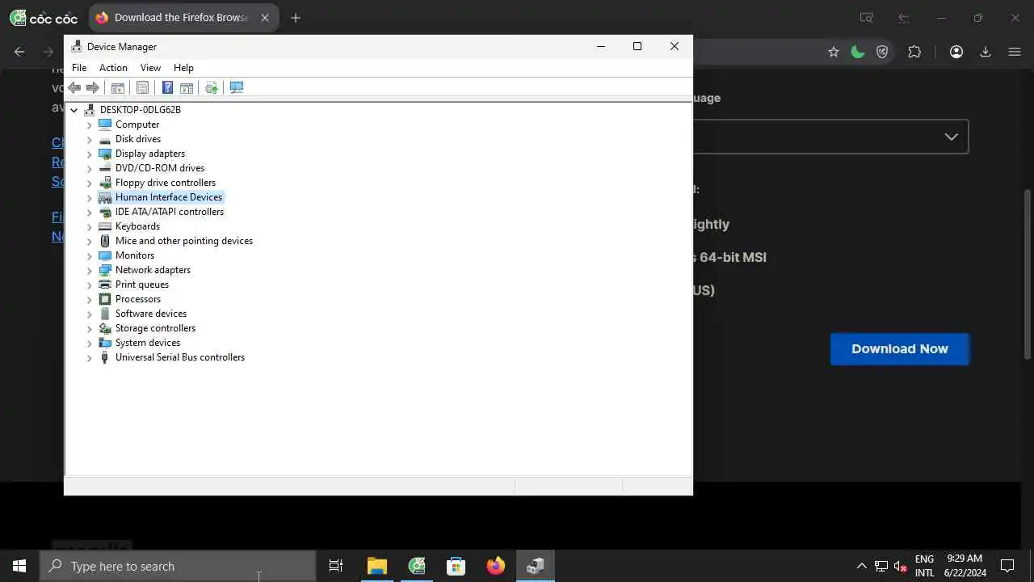Select the Universal Serial Bus controllers icon
The width and height of the screenshot is (1034, 582).
click(105, 357)
